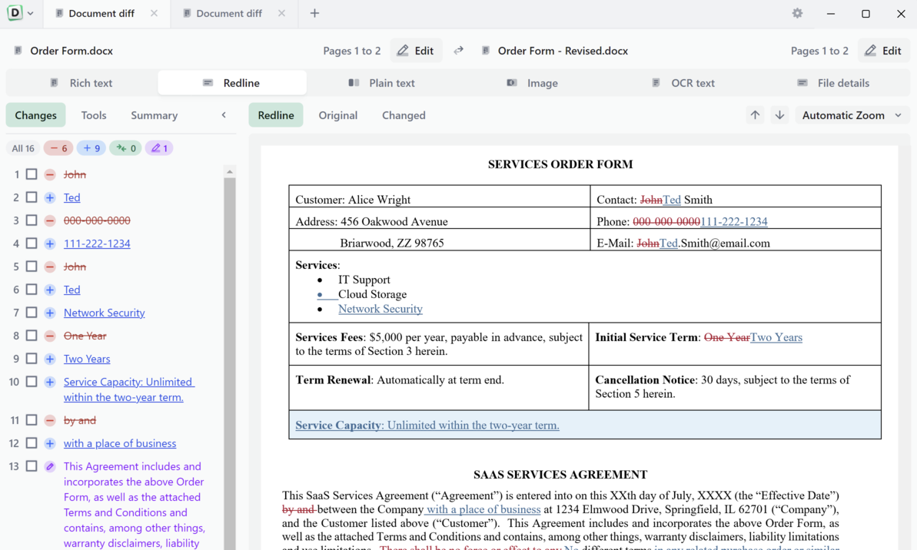Viewport: 917px width, 550px height.
Task: Check the box for change 1 John
Action: (x=32, y=174)
